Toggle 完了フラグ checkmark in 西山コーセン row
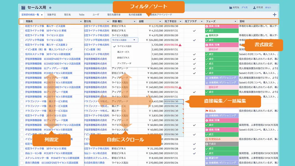The height and width of the screenshot is (166, 295). click(194, 153)
